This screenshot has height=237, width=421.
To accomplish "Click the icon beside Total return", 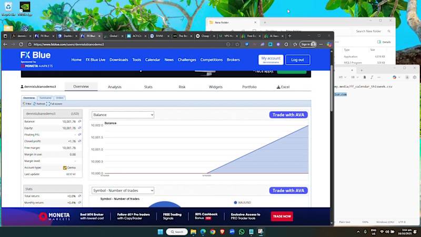I will tap(79, 196).
